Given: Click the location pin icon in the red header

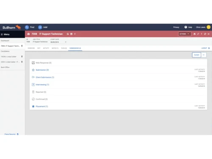Looking at the screenshot, I should (x=75, y=34).
